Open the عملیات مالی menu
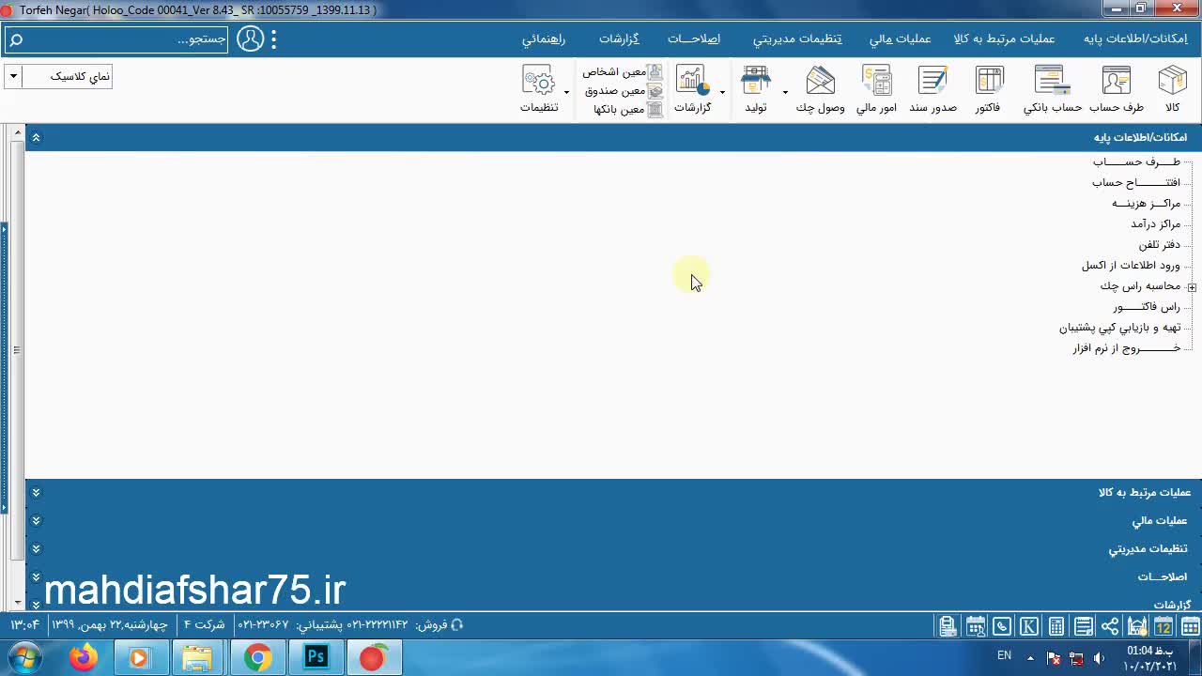 (x=900, y=39)
